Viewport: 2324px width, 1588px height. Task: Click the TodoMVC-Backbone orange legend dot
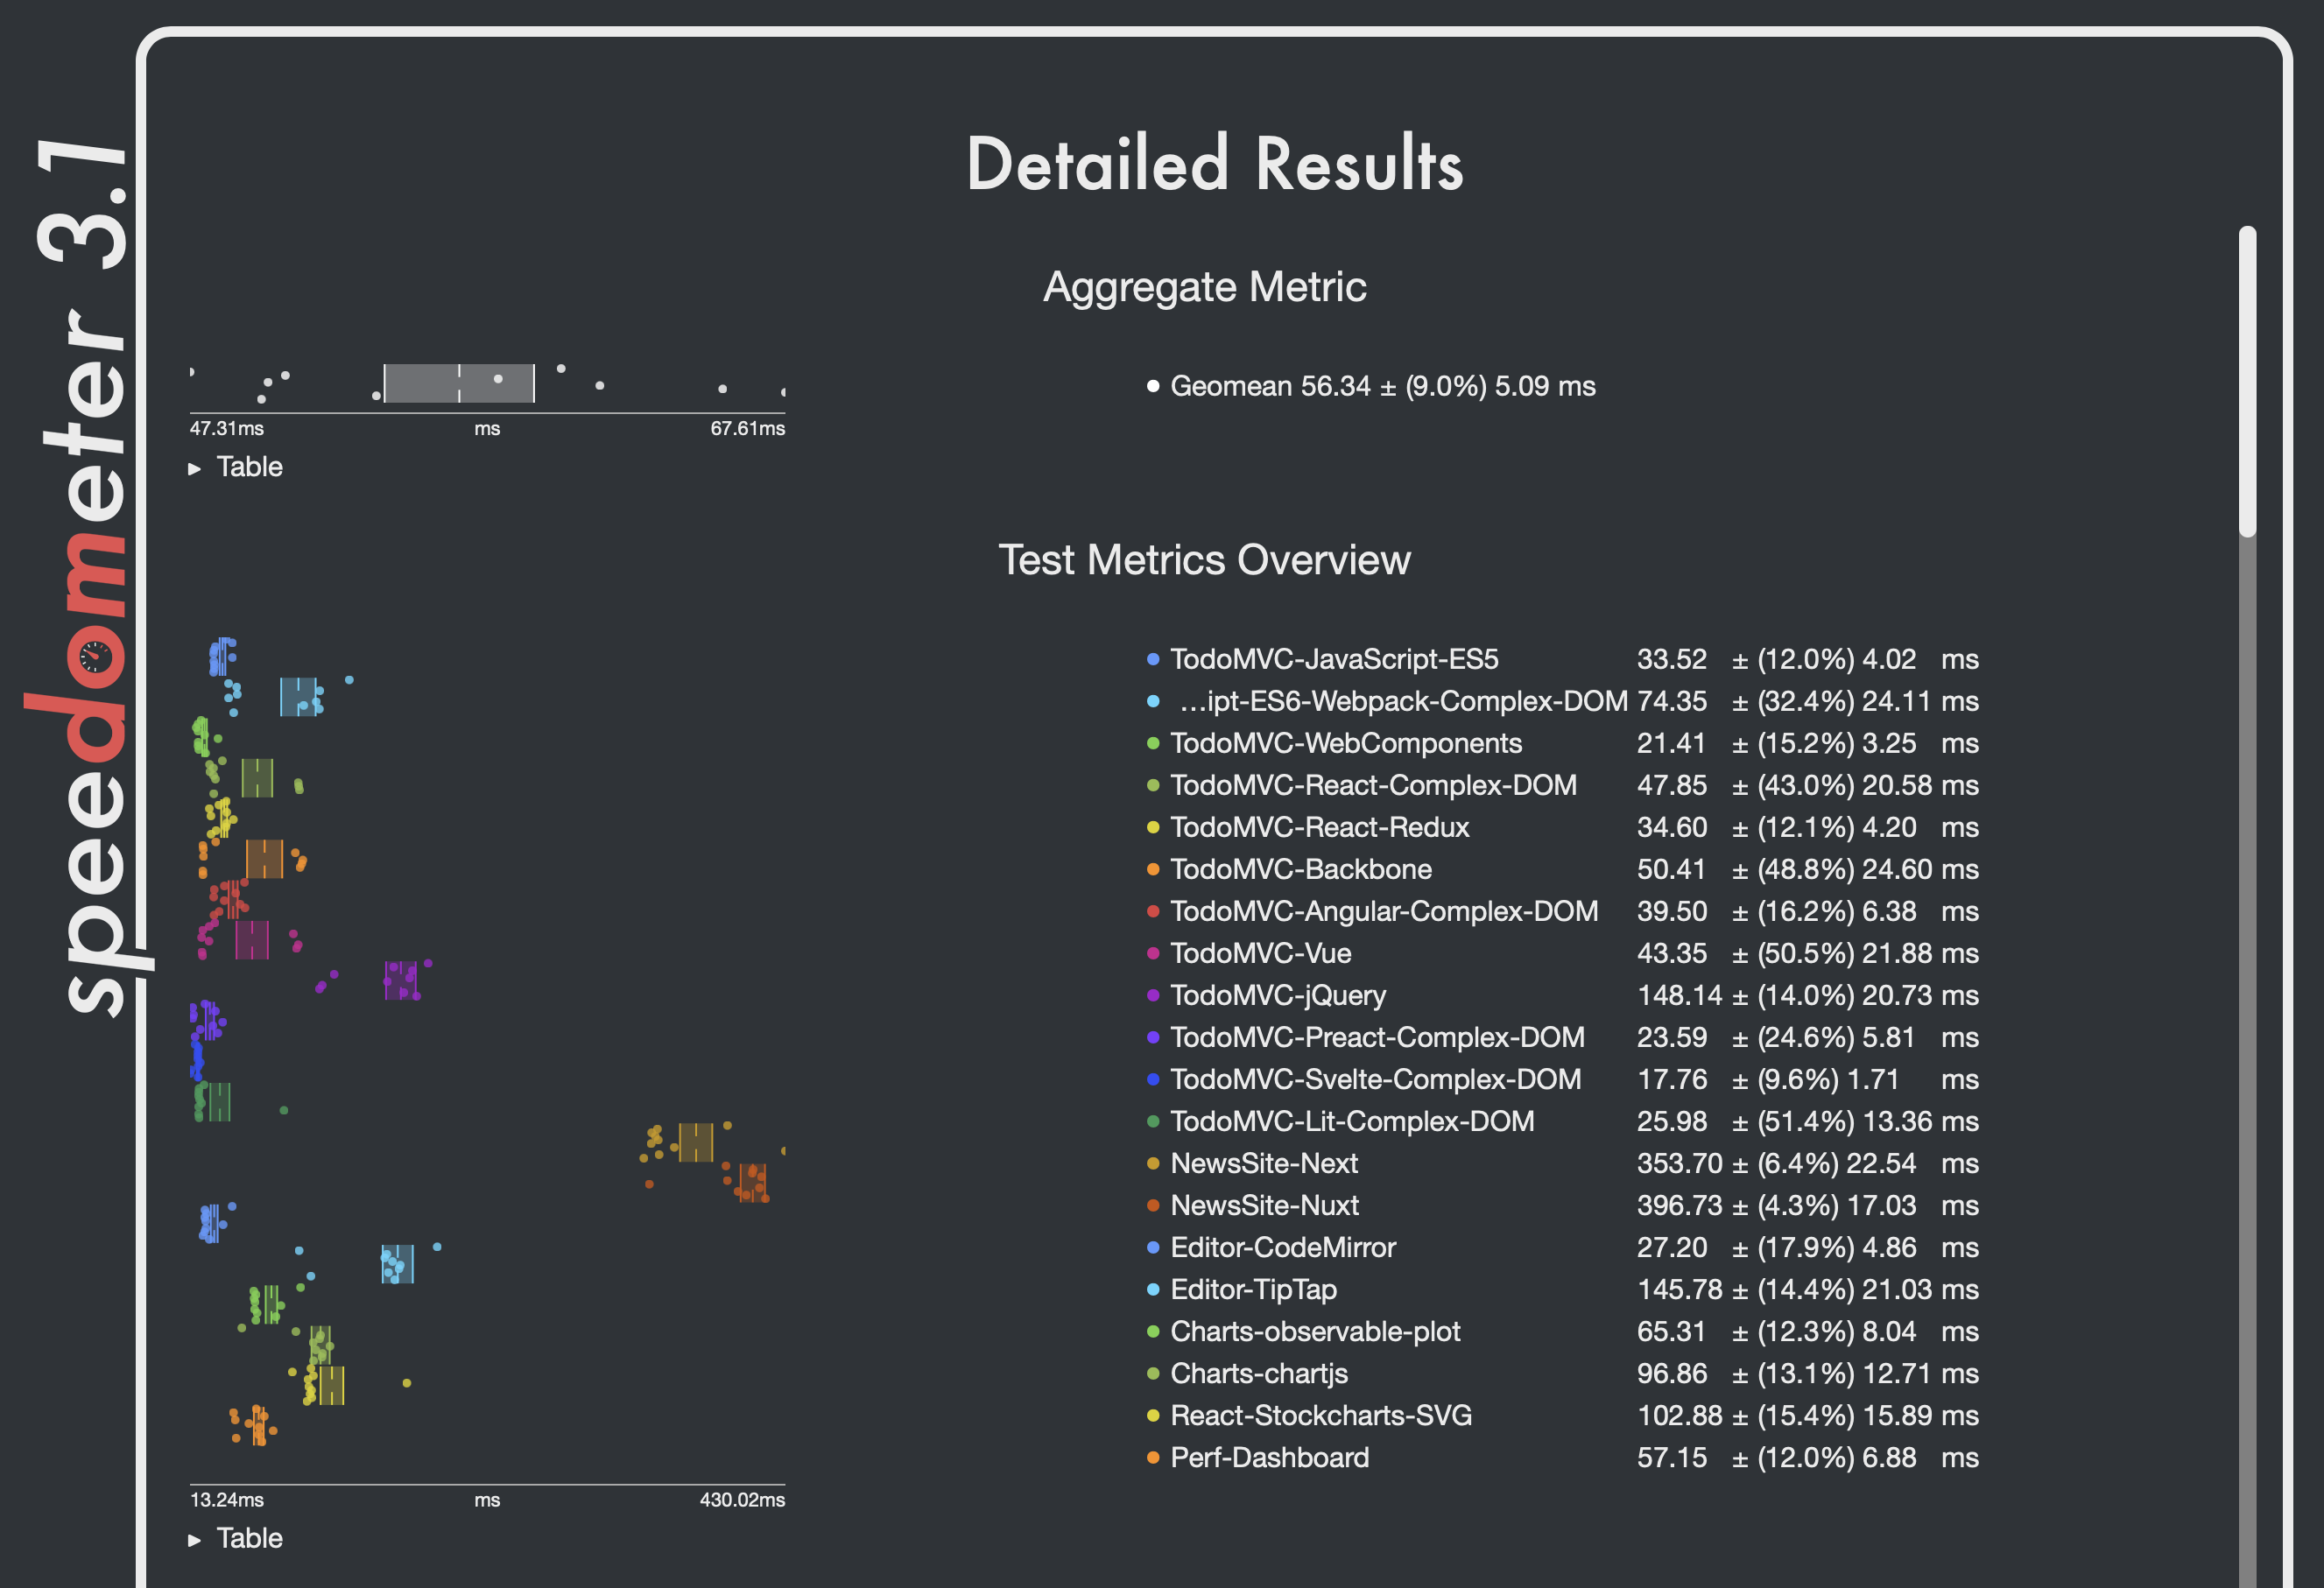pos(1153,869)
